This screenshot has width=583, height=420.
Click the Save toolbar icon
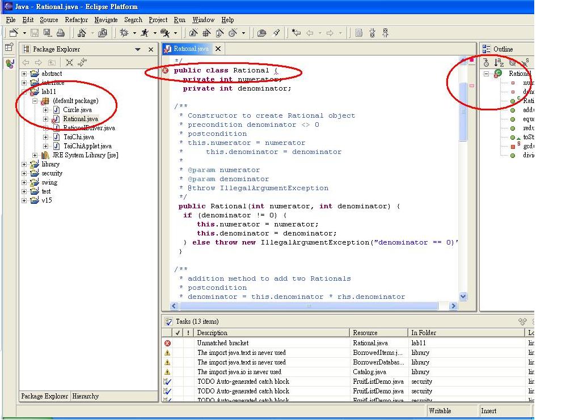click(x=35, y=33)
